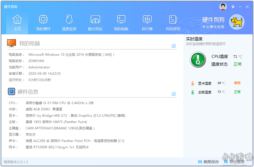Open the title bar dropdown arrow
Viewport: 254px width, 167px height.
[233, 6]
